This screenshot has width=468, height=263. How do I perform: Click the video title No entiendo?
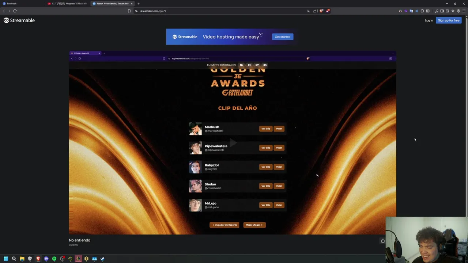coord(79,240)
